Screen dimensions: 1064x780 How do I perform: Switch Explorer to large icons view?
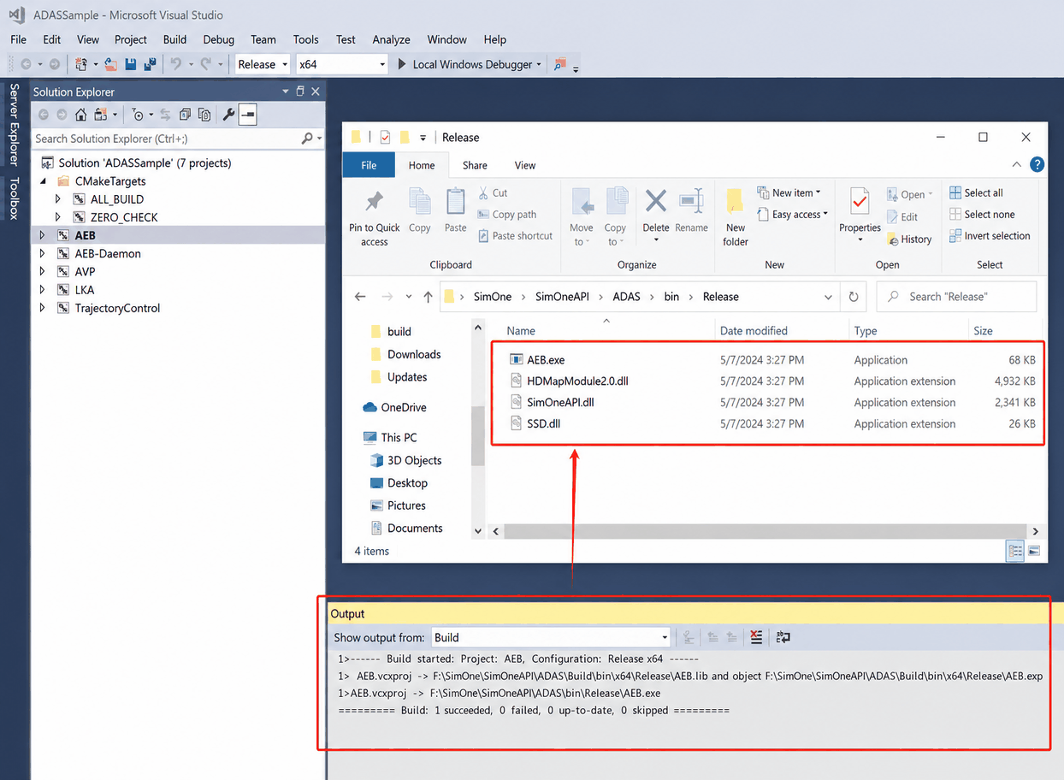pyautogui.click(x=1034, y=552)
